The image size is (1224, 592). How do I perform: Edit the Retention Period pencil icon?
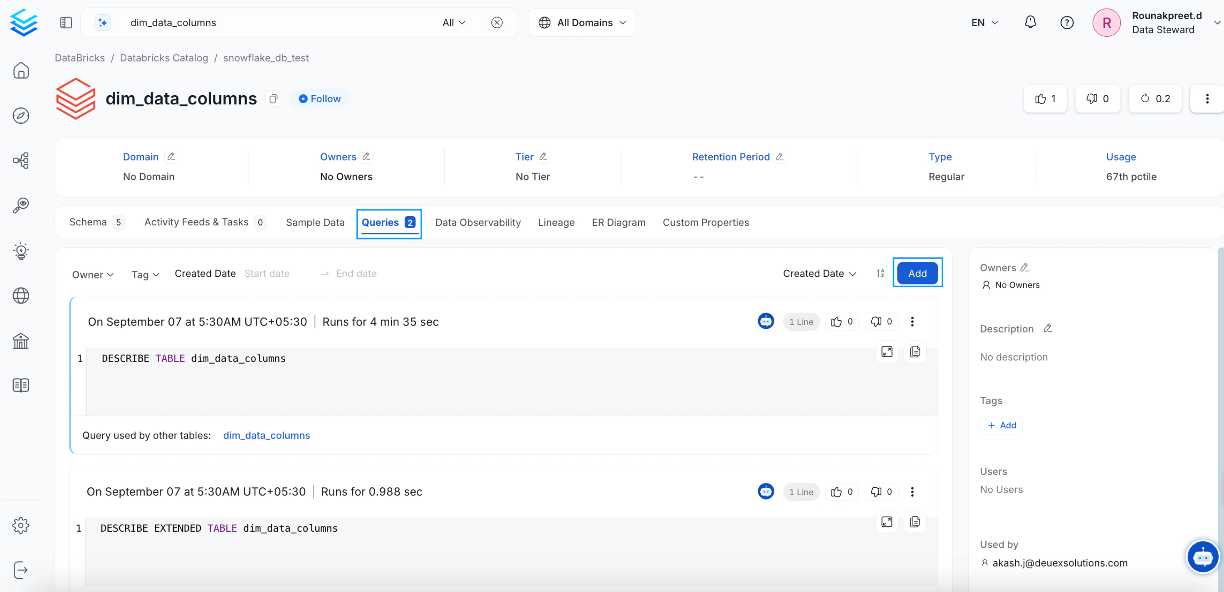click(779, 156)
